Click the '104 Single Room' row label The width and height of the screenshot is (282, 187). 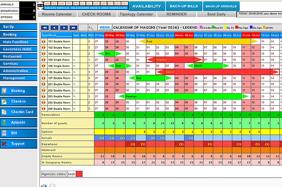click(59, 60)
